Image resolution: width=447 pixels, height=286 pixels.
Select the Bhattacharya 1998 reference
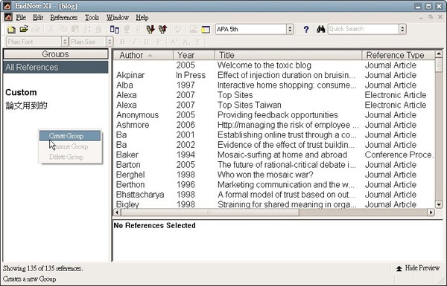(274, 195)
